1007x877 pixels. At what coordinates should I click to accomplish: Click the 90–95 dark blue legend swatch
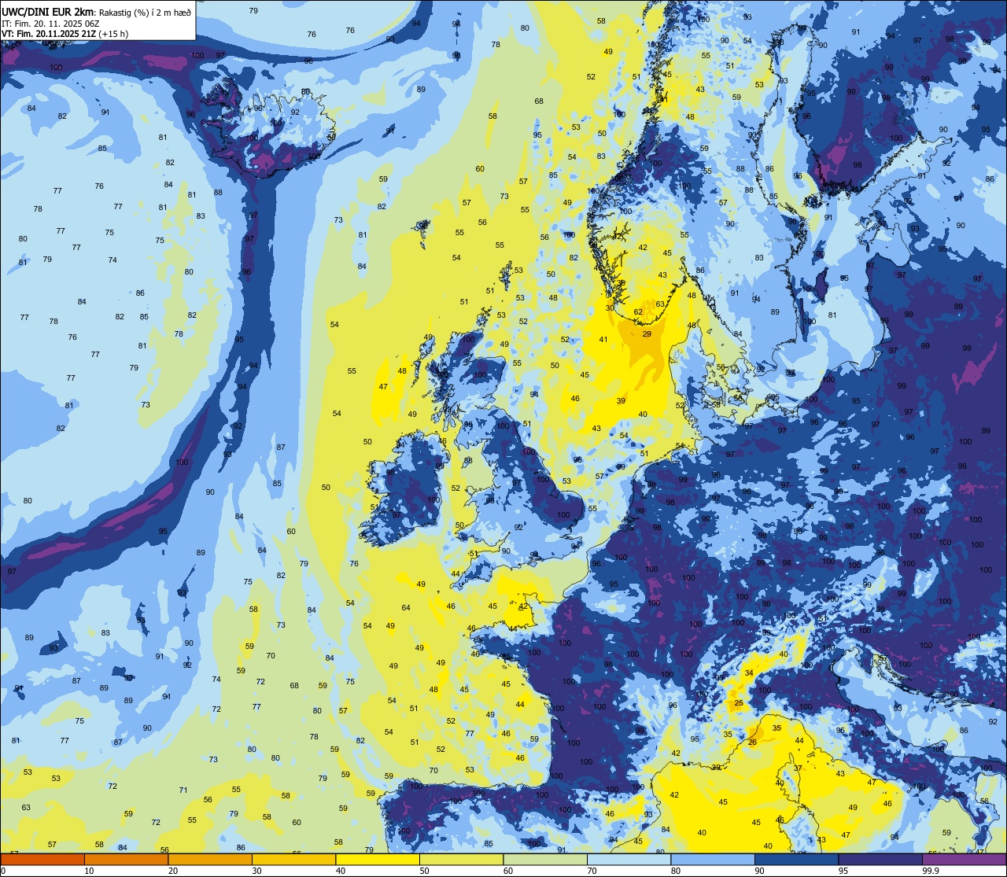(x=796, y=859)
